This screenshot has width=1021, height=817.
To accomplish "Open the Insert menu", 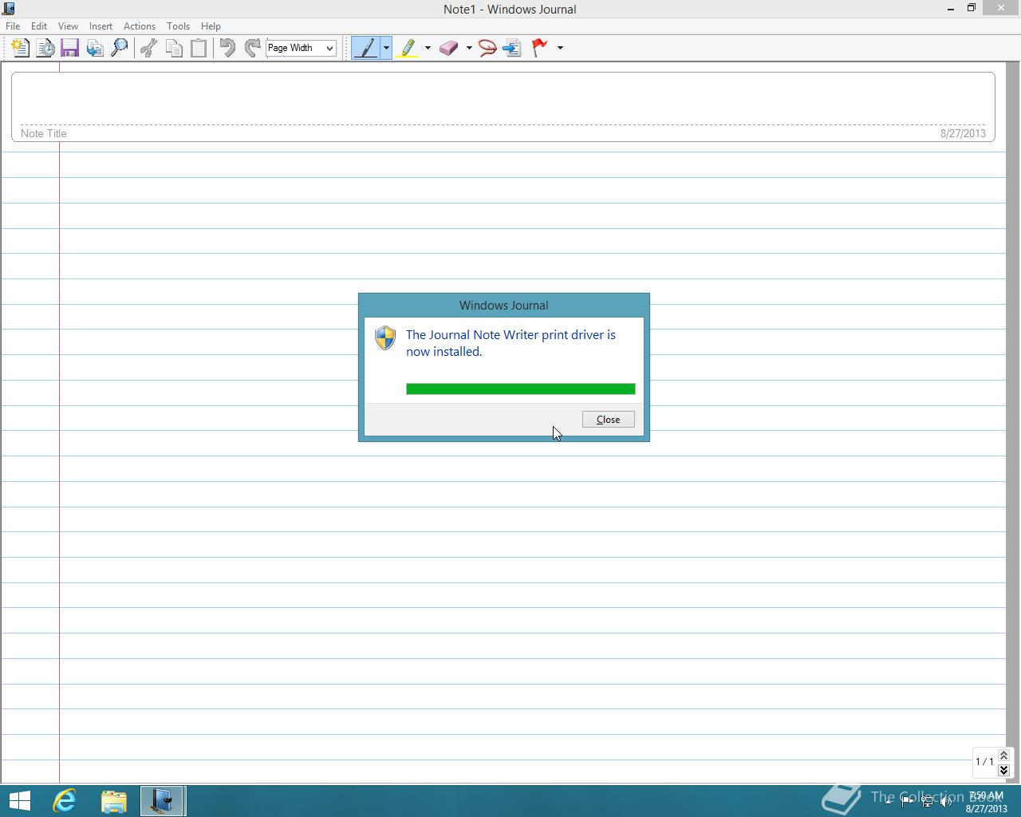I will (x=101, y=26).
